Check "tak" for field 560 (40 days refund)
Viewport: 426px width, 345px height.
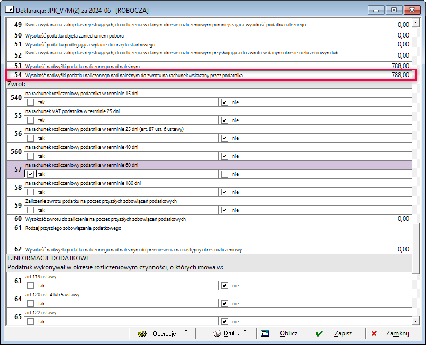pyautogui.click(x=31, y=156)
